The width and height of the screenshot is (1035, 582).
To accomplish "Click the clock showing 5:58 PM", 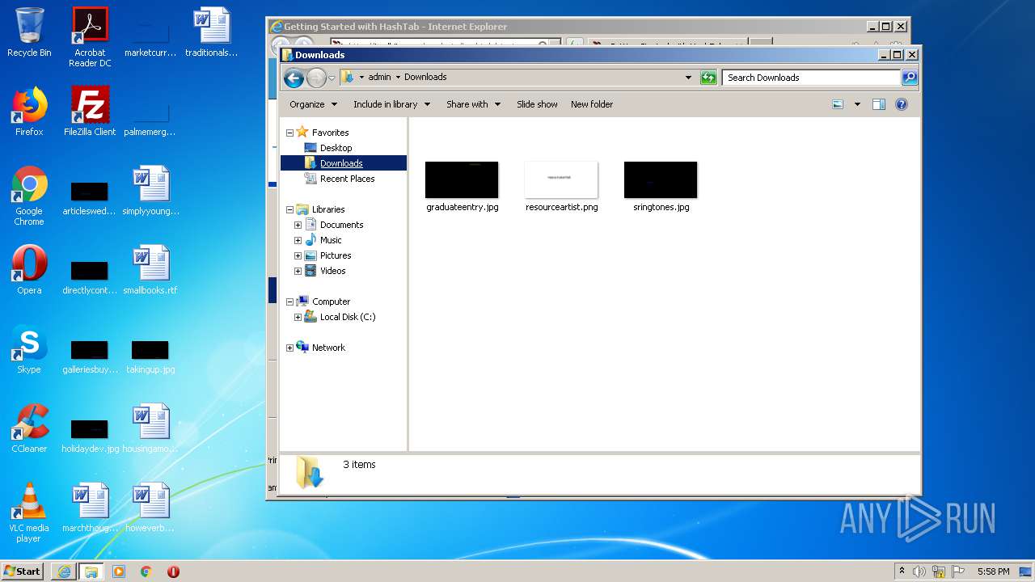I will [993, 571].
